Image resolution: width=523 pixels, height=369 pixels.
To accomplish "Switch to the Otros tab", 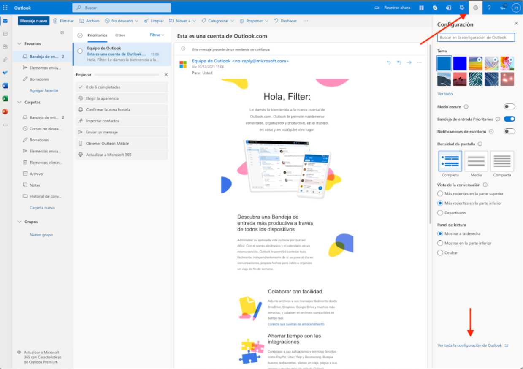I will point(120,35).
